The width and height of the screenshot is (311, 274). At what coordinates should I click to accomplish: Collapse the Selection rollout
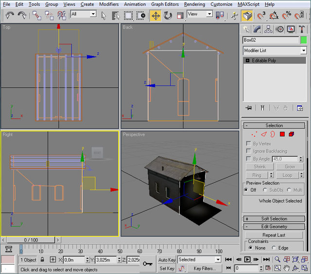[x=274, y=126]
